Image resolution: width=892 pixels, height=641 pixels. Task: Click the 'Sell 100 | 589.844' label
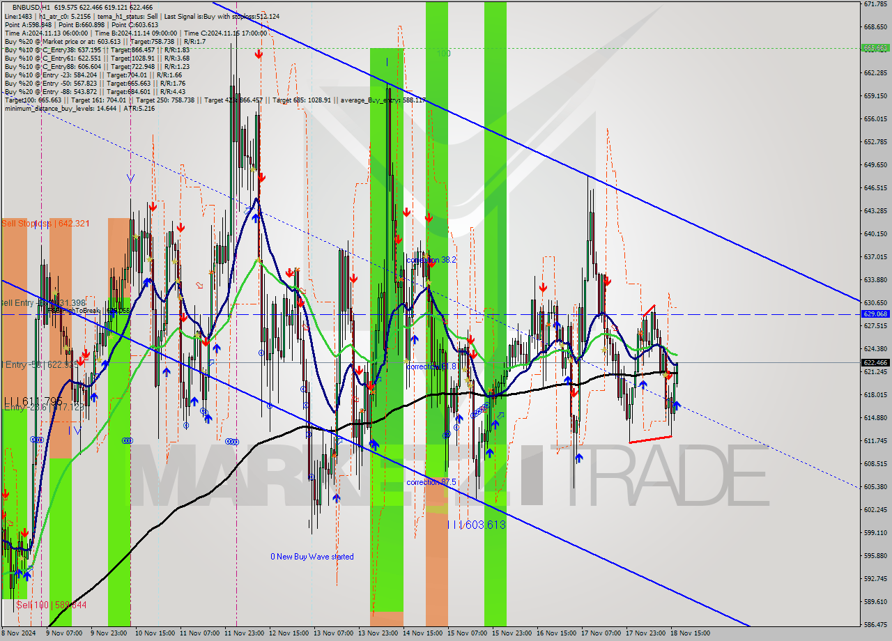click(52, 605)
